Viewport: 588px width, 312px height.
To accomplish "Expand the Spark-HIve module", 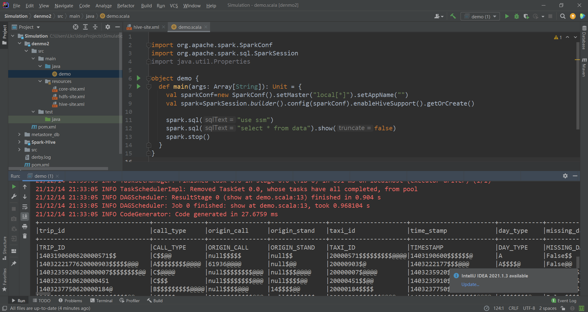I will click(x=19, y=142).
